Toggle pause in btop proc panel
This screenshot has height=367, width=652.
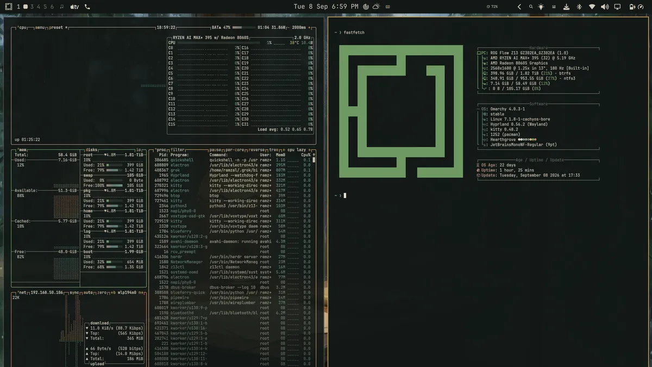pos(215,150)
